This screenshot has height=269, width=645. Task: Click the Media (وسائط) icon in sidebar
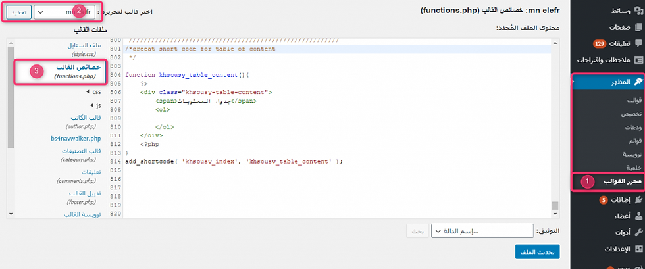[637, 10]
